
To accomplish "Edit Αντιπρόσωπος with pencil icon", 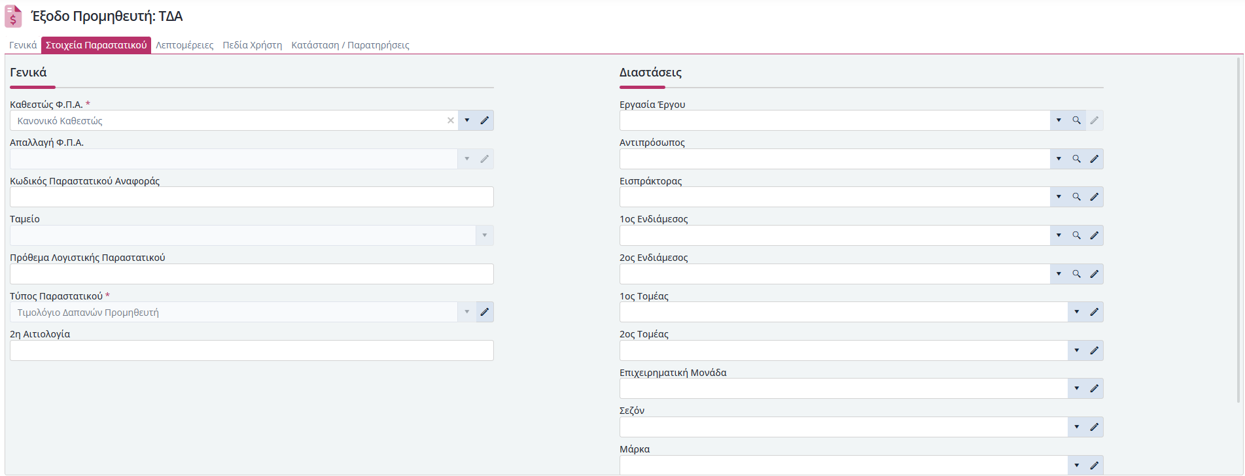I will pos(1095,159).
